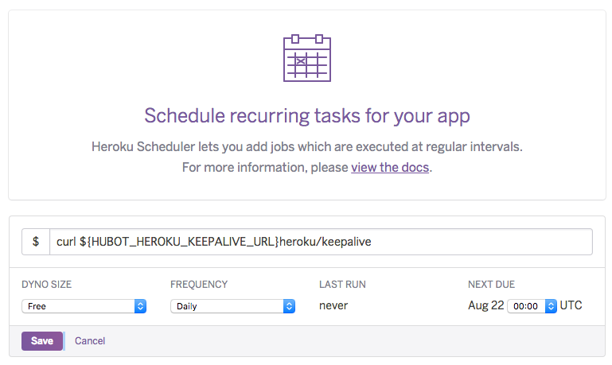
Task: Open the Frequency dropdown showing Daily
Action: pos(232,306)
